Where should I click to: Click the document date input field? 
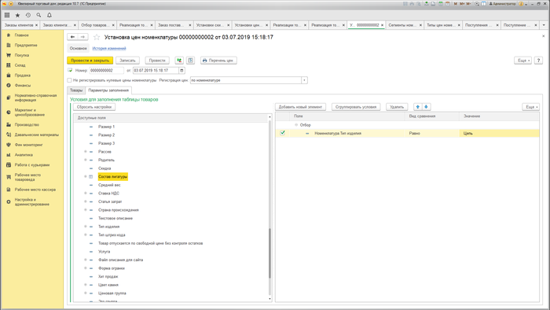coord(156,71)
